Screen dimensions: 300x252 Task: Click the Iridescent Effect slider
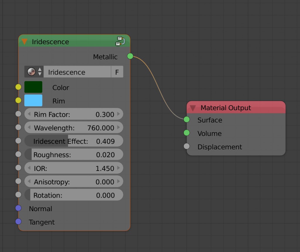pyautogui.click(x=74, y=141)
